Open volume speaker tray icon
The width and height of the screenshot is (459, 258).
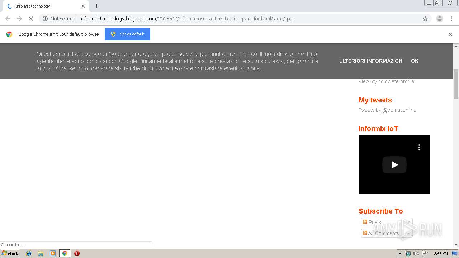point(416,253)
